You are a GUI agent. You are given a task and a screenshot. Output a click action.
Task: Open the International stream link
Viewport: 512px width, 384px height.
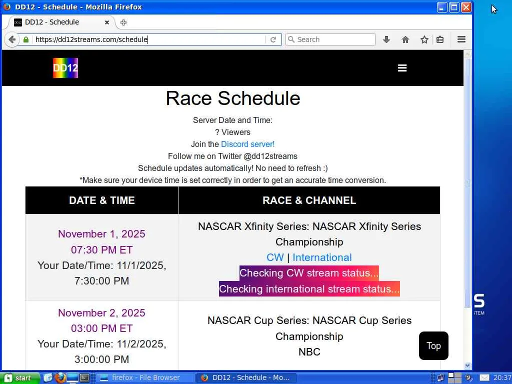[x=322, y=257]
